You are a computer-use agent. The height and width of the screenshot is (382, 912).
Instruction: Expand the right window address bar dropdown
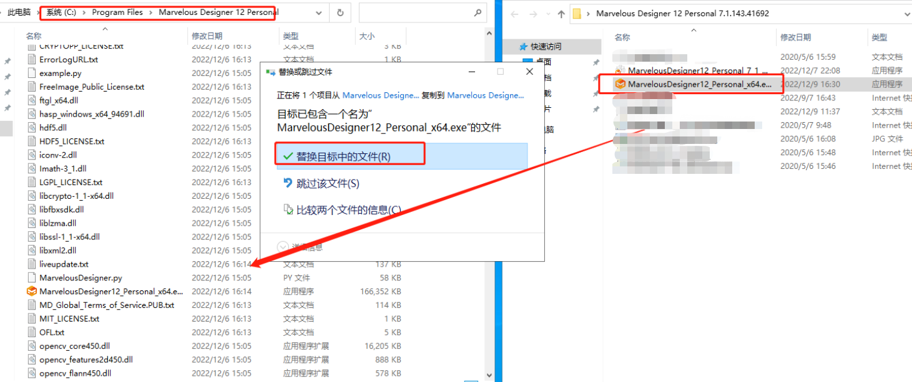[x=906, y=14]
